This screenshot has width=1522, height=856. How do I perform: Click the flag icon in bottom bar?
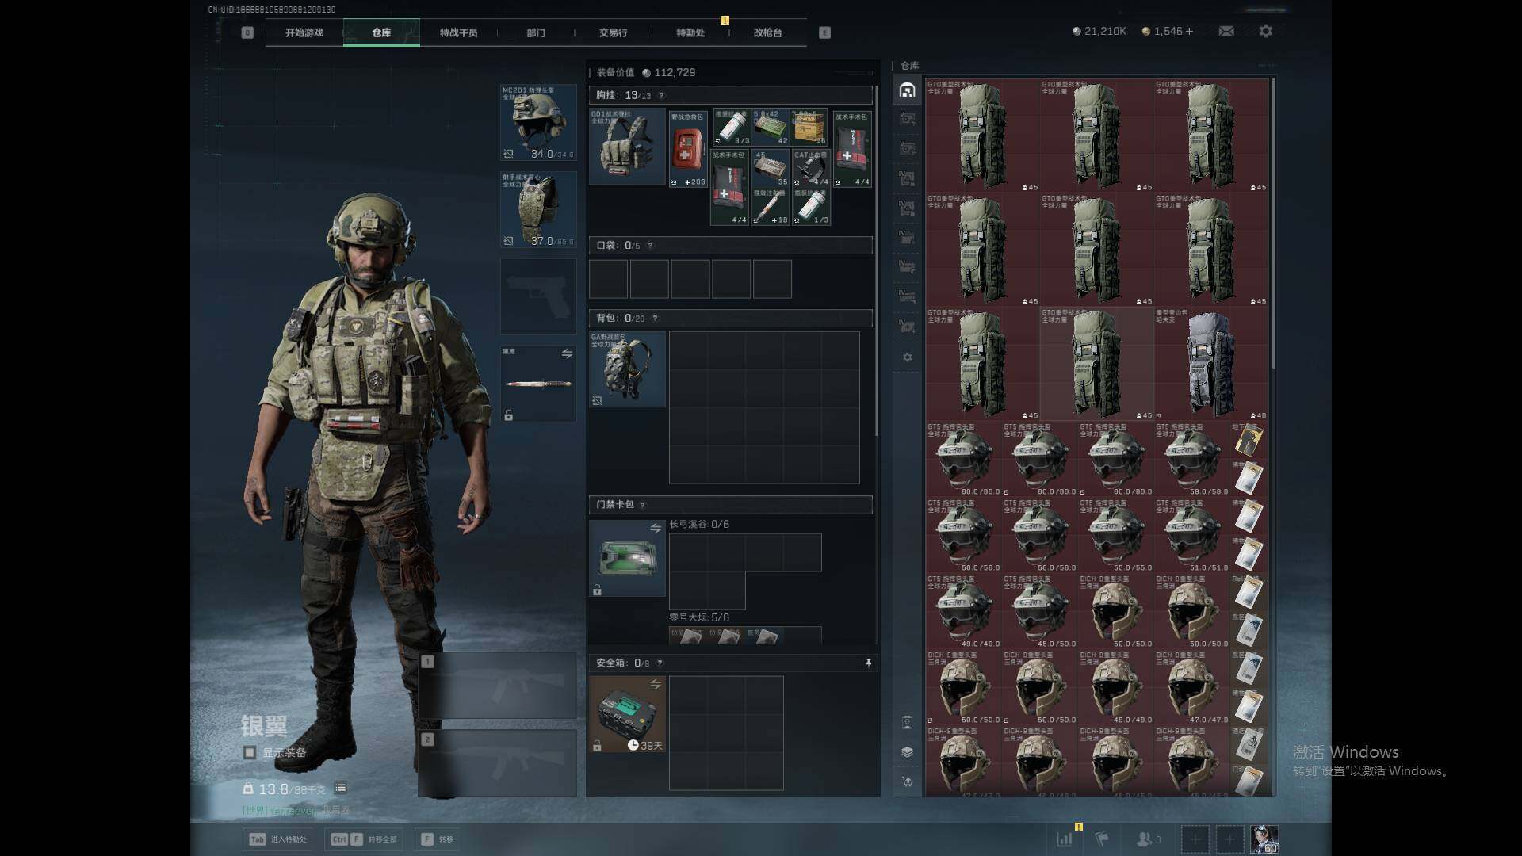[1102, 839]
